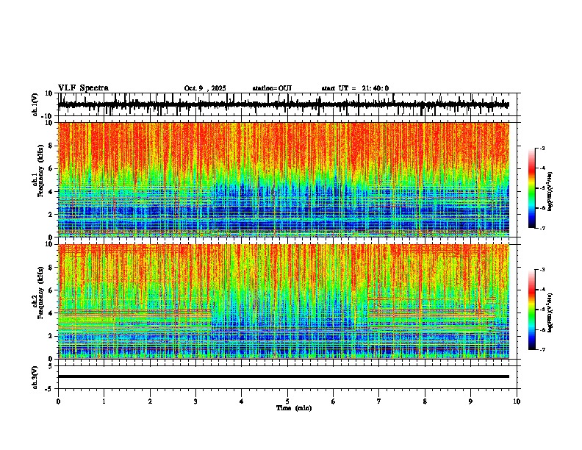Click the "ch.3(V)" axis label
This screenshot has width=582, height=450.
pyautogui.click(x=36, y=377)
